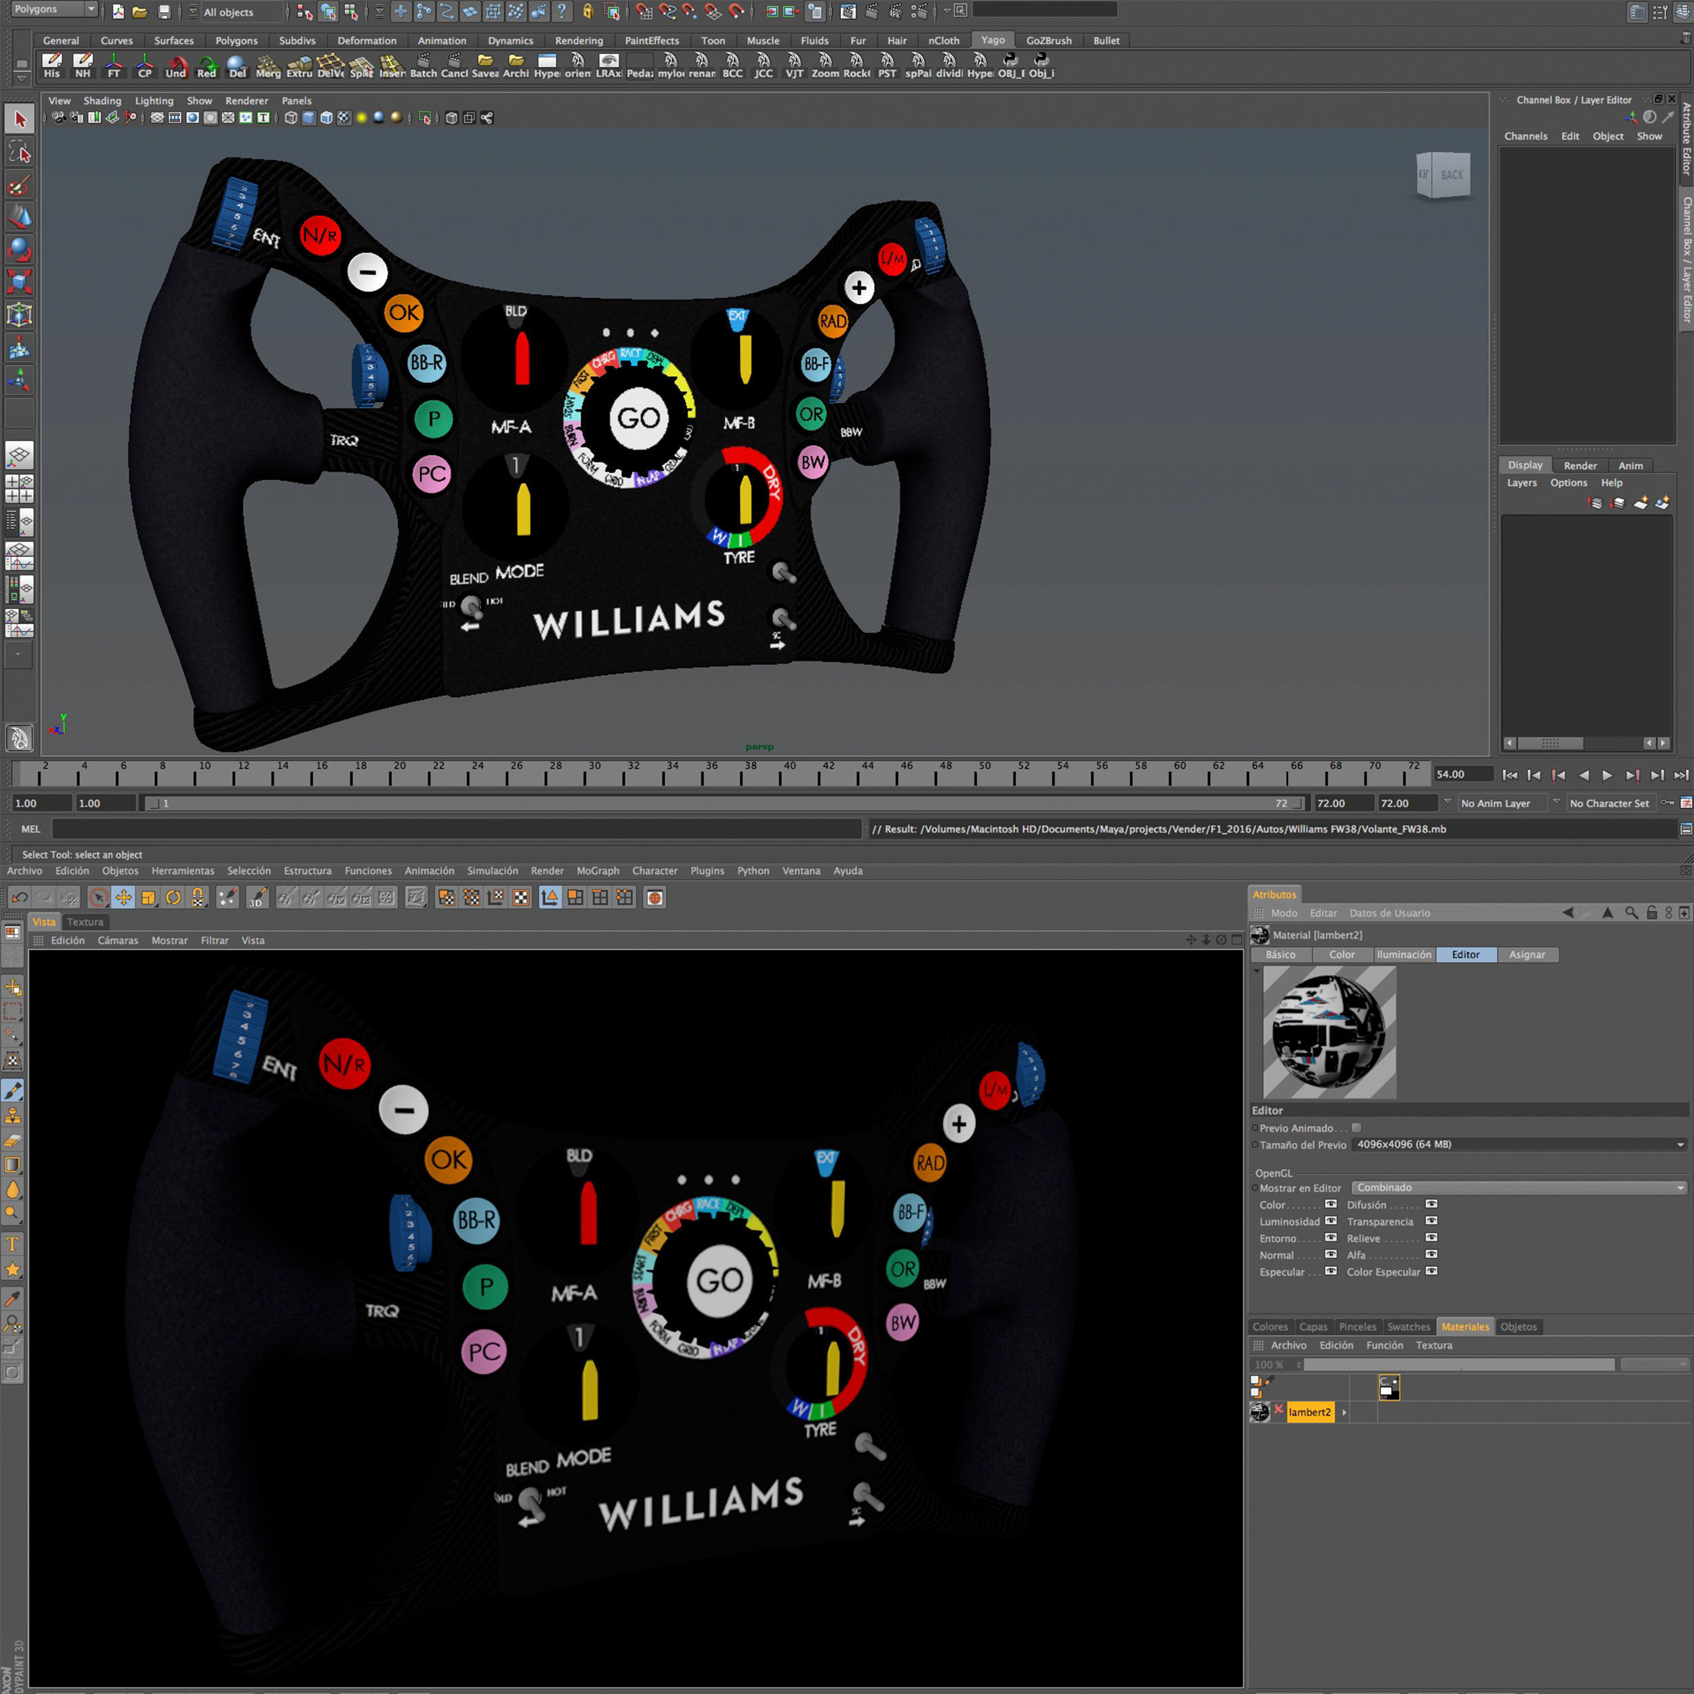The image size is (1694, 1694).
Task: Switch to the Capas tab
Action: (1313, 1327)
